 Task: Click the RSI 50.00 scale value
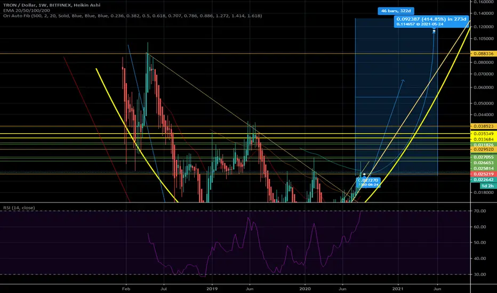480,242
